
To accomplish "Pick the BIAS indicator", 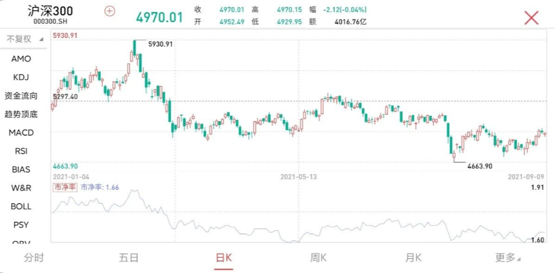I will point(21,170).
